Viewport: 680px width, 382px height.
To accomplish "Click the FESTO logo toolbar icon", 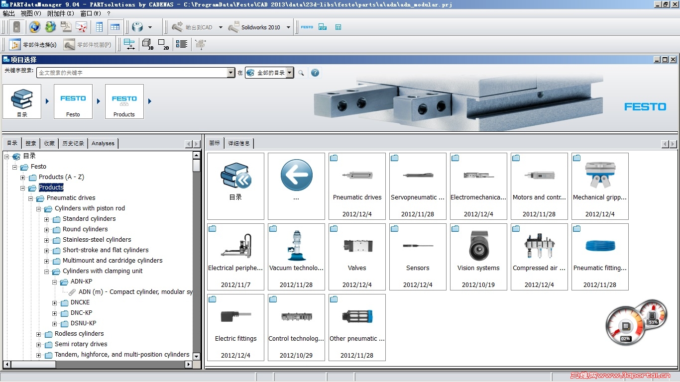I will [307, 27].
